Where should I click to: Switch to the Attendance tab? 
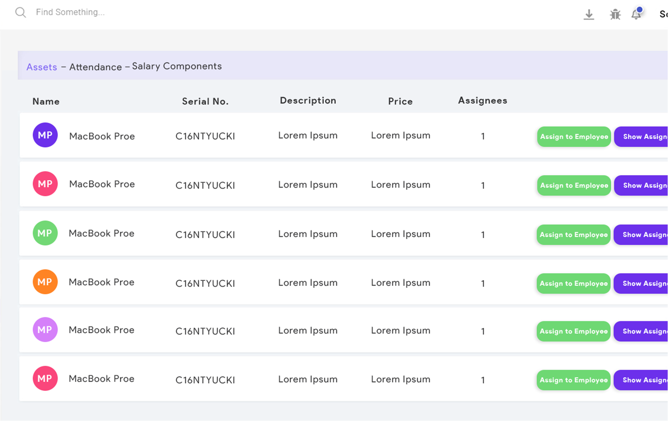[95, 67]
